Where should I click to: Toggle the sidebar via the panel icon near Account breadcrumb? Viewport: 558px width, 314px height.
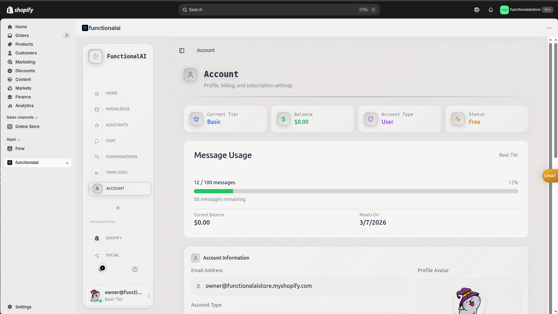point(181,50)
